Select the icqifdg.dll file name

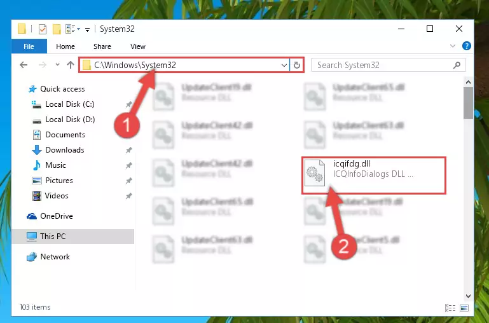point(352,163)
